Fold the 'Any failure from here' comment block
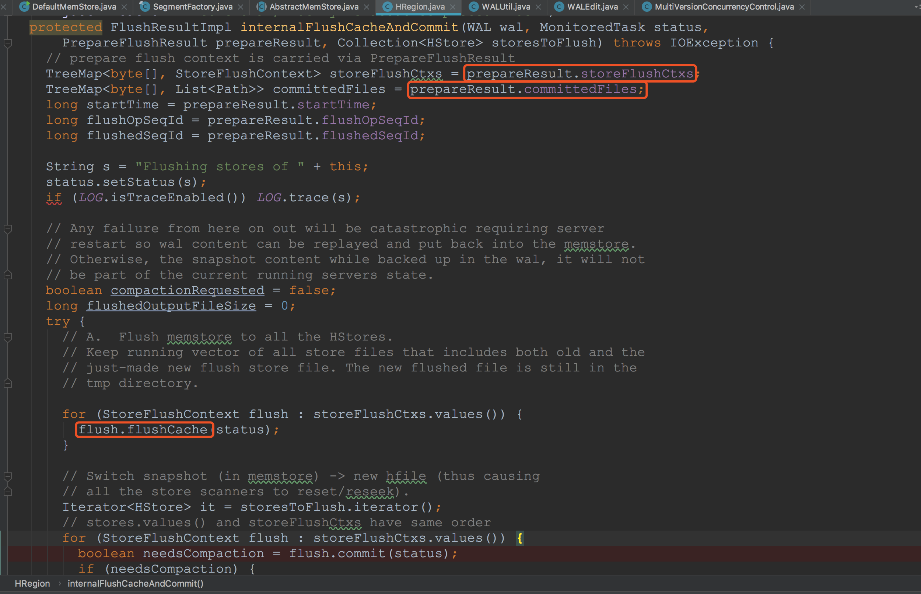Screen dimensions: 921x594 (x=7, y=229)
